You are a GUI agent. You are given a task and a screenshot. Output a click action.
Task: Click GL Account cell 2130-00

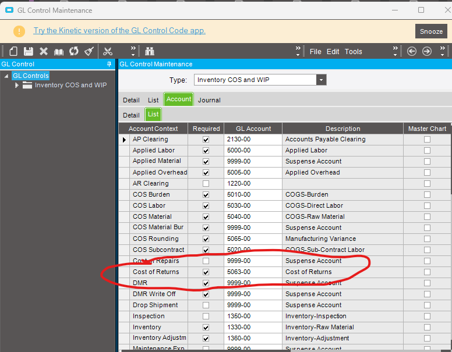(x=253, y=140)
